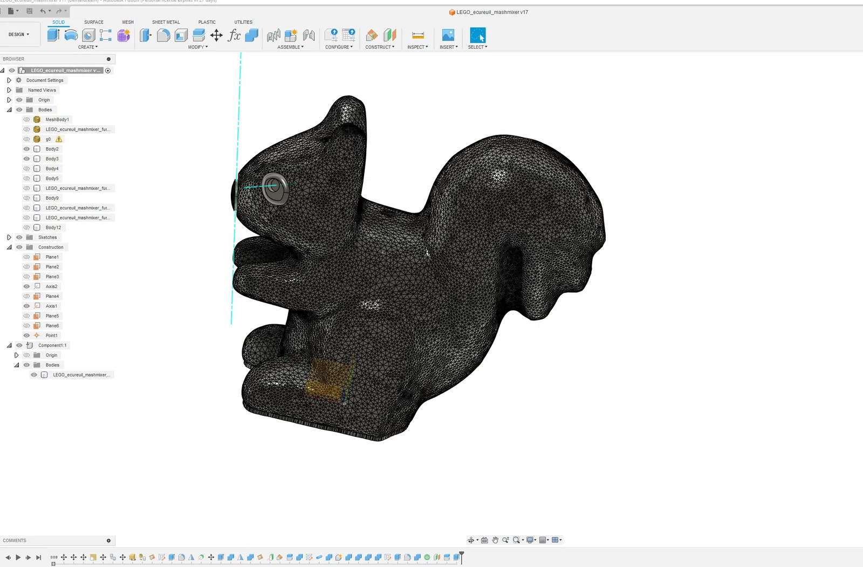Collapse the BROWSER panel header button

coord(108,59)
